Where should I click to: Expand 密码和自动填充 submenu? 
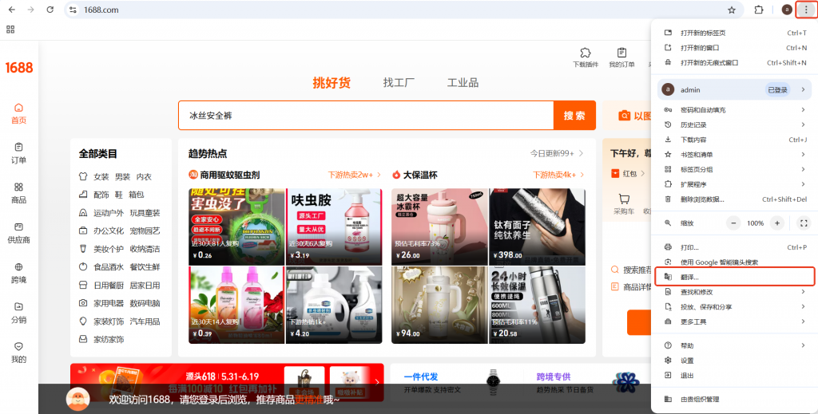coord(735,110)
